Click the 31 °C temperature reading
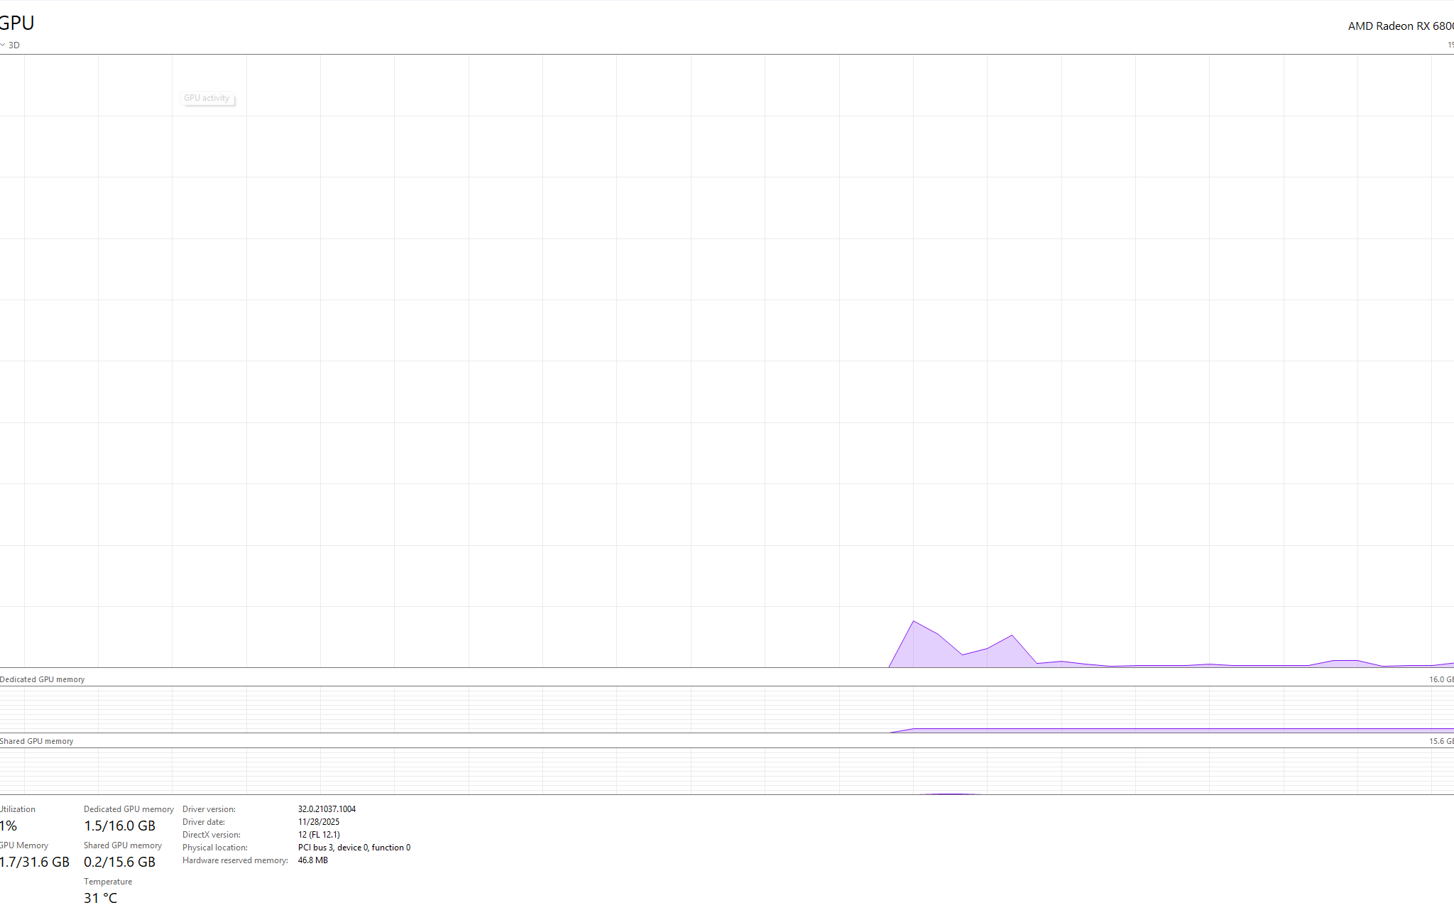The height and width of the screenshot is (915, 1454). (x=101, y=899)
